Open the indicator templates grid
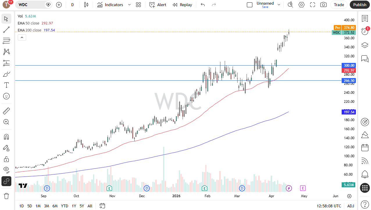Viewport: 371px width, 210px height. pos(138,5)
